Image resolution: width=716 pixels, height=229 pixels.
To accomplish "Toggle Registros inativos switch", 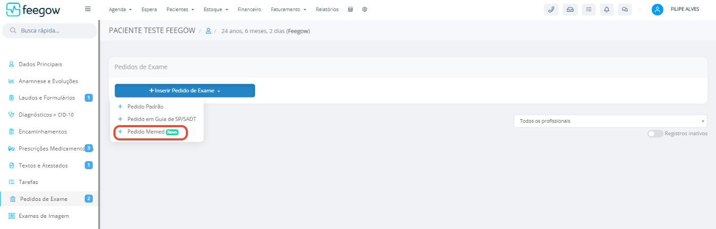I will click(x=655, y=134).
